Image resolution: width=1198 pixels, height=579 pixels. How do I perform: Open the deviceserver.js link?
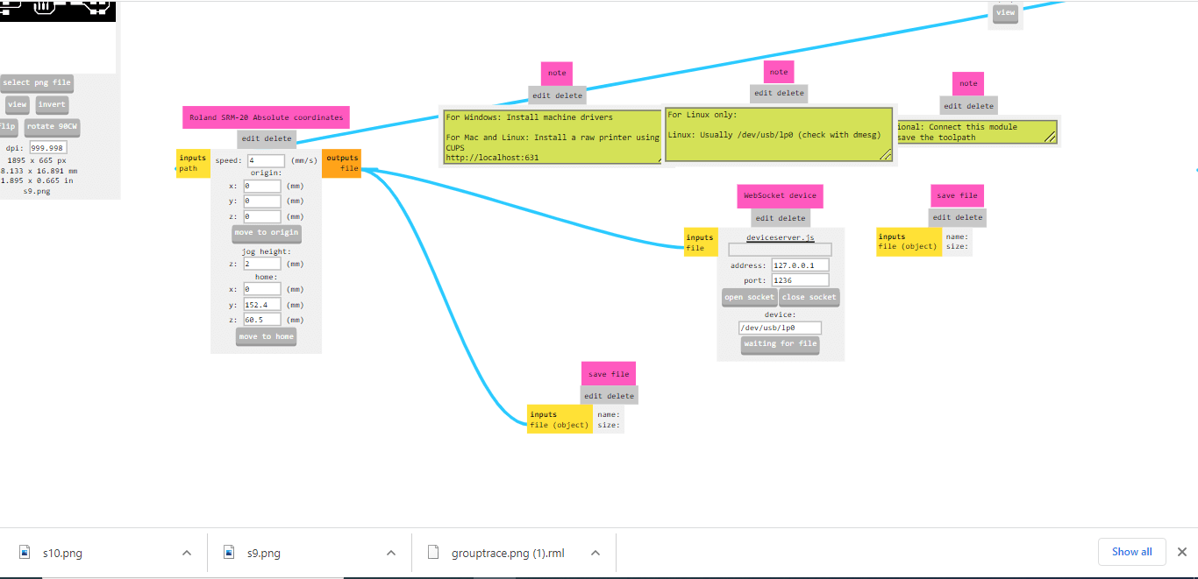(x=780, y=237)
